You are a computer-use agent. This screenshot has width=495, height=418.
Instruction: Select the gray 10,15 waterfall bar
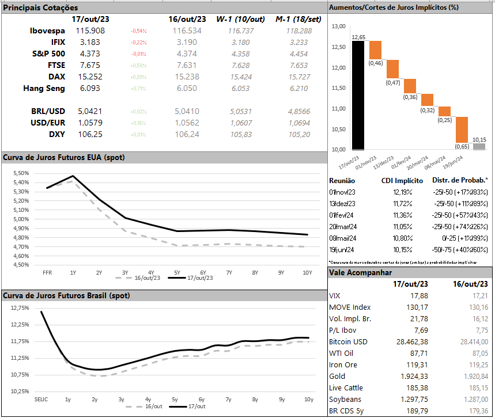pyautogui.click(x=479, y=147)
